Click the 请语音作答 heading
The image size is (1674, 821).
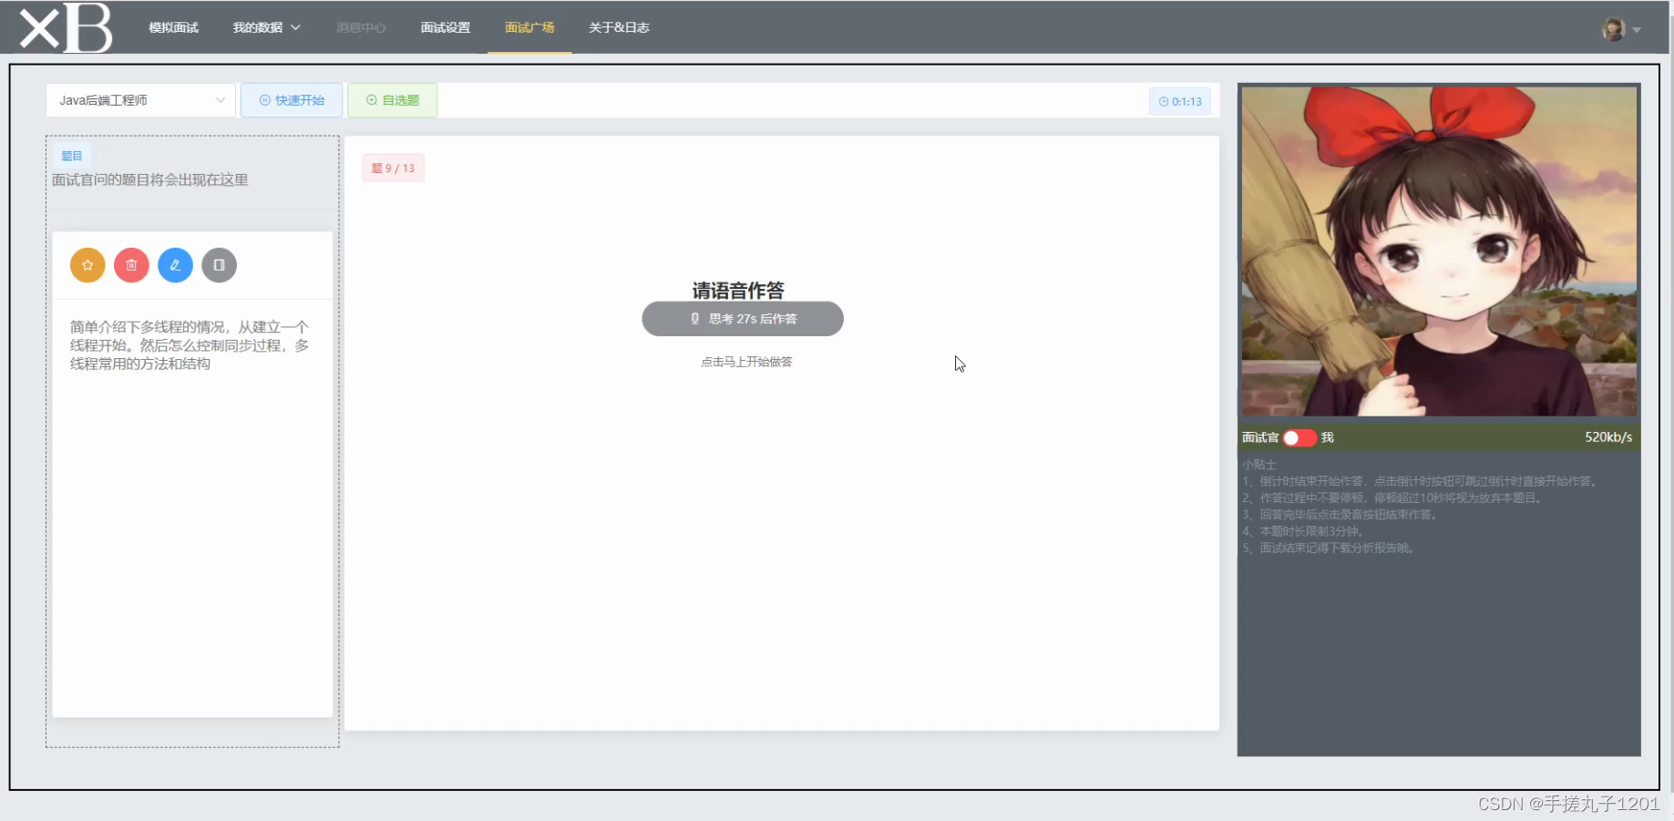(738, 290)
